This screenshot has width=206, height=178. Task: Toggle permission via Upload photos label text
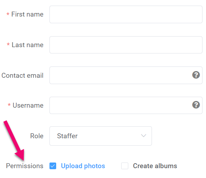click(x=83, y=166)
